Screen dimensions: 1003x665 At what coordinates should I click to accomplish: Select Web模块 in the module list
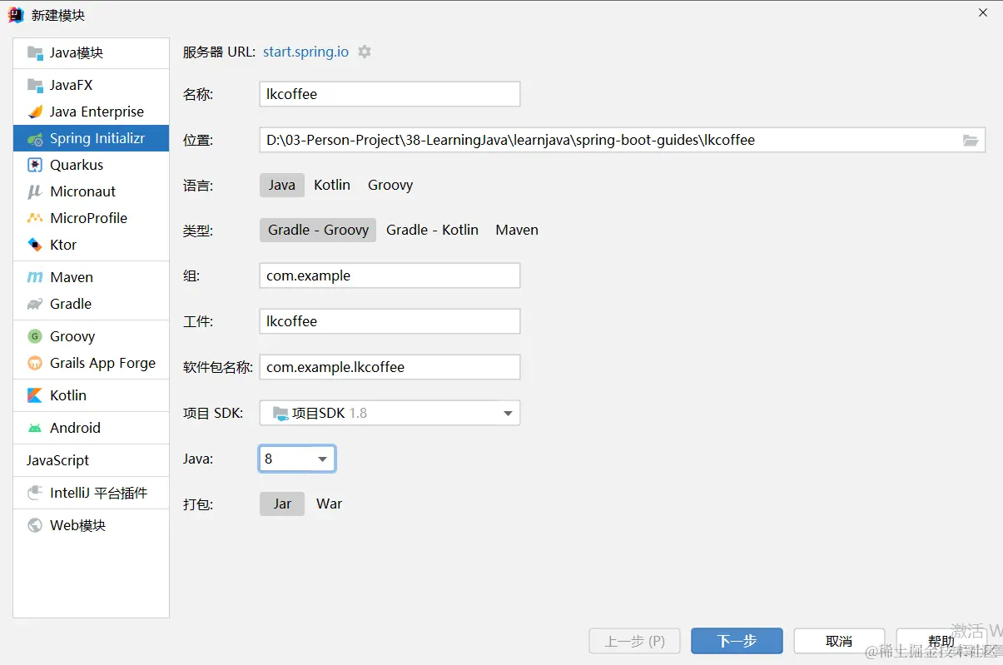(91, 525)
